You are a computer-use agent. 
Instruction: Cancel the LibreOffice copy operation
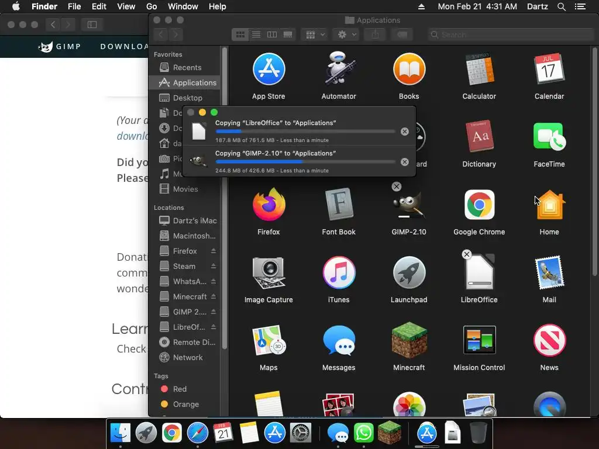[405, 132]
